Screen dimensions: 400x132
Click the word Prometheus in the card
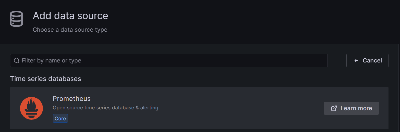(x=71, y=98)
